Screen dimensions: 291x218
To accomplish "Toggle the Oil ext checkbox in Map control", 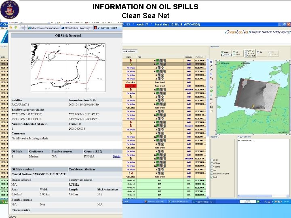I will 234,55.
